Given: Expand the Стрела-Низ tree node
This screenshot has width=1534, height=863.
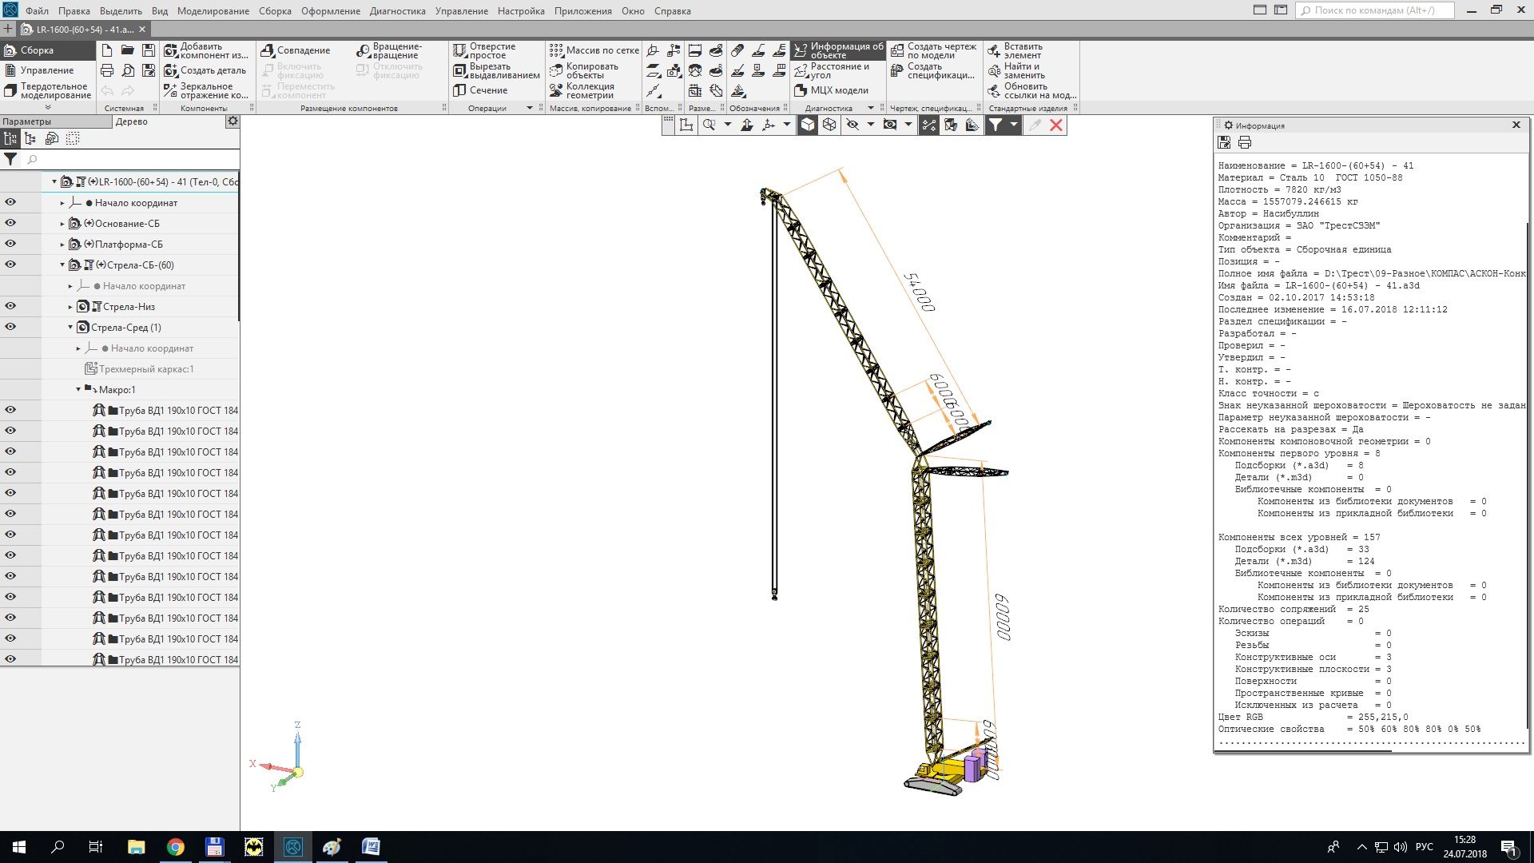Looking at the screenshot, I should 70,306.
